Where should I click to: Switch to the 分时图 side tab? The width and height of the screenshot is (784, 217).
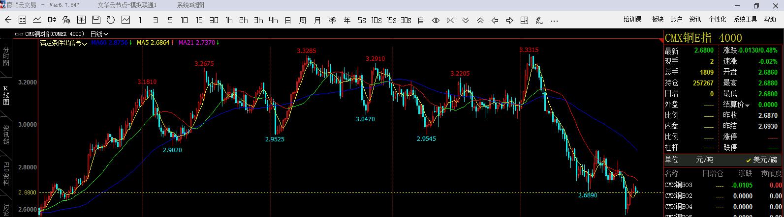click(x=6, y=56)
